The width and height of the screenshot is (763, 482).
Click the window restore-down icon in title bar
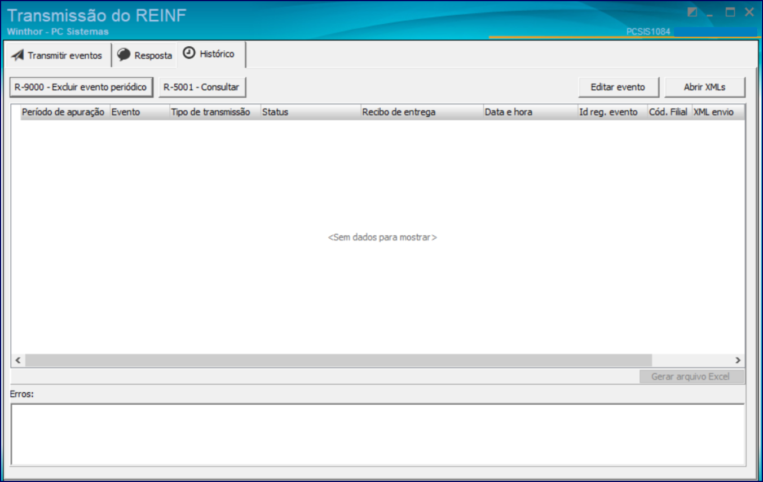(x=693, y=13)
